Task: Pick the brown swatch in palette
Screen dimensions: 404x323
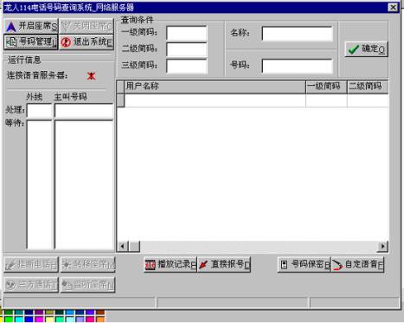Action: click(x=100, y=312)
